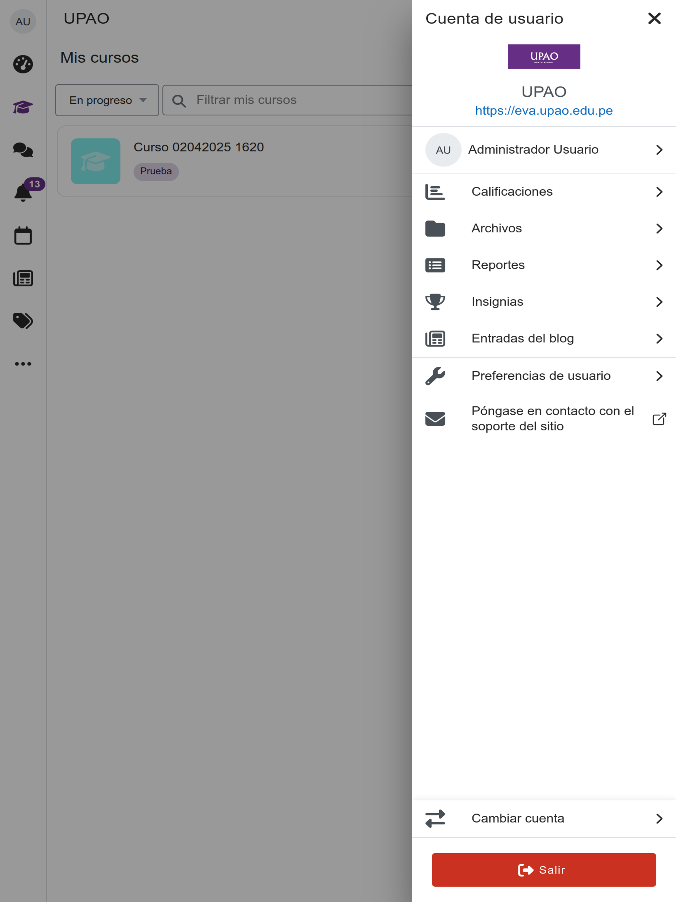Open the messages chat bubbles icon
The width and height of the screenshot is (676, 902).
point(23,150)
